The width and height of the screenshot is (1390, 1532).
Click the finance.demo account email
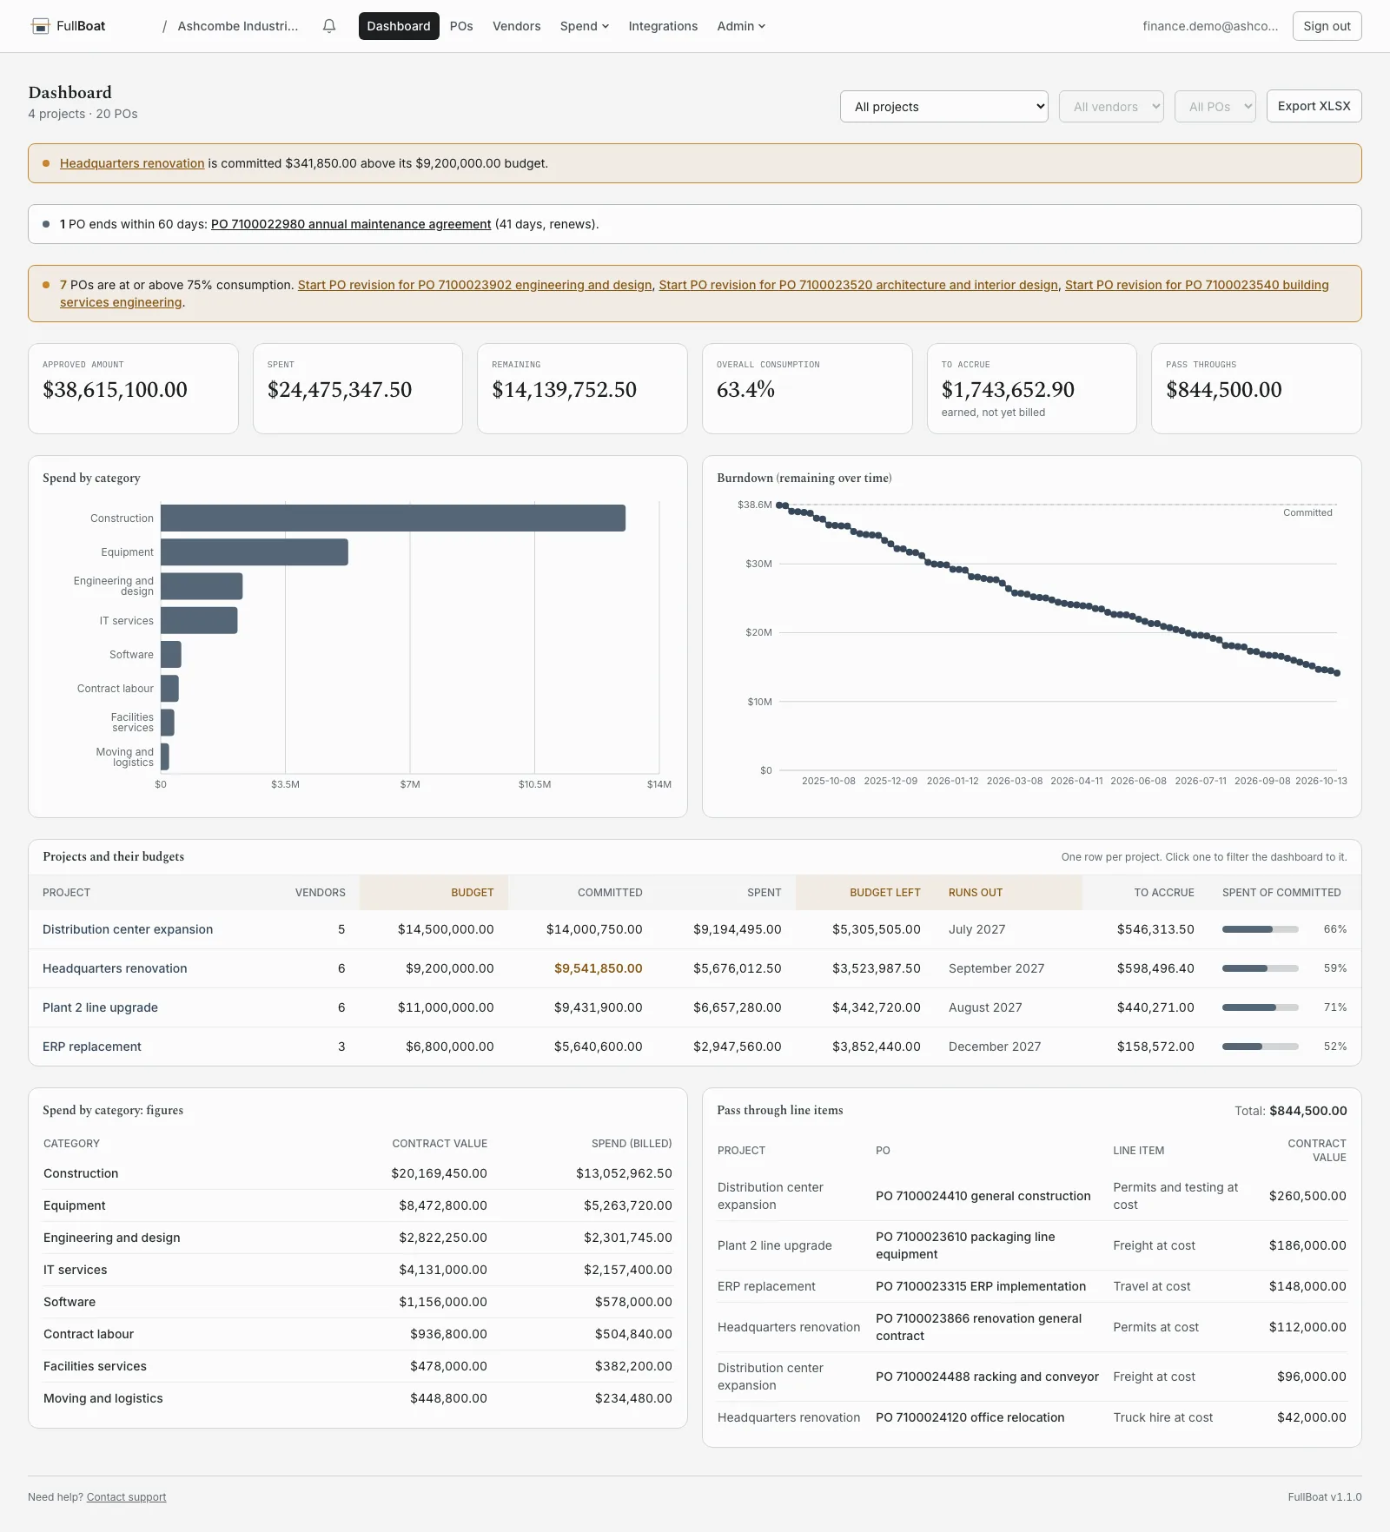[x=1210, y=26]
